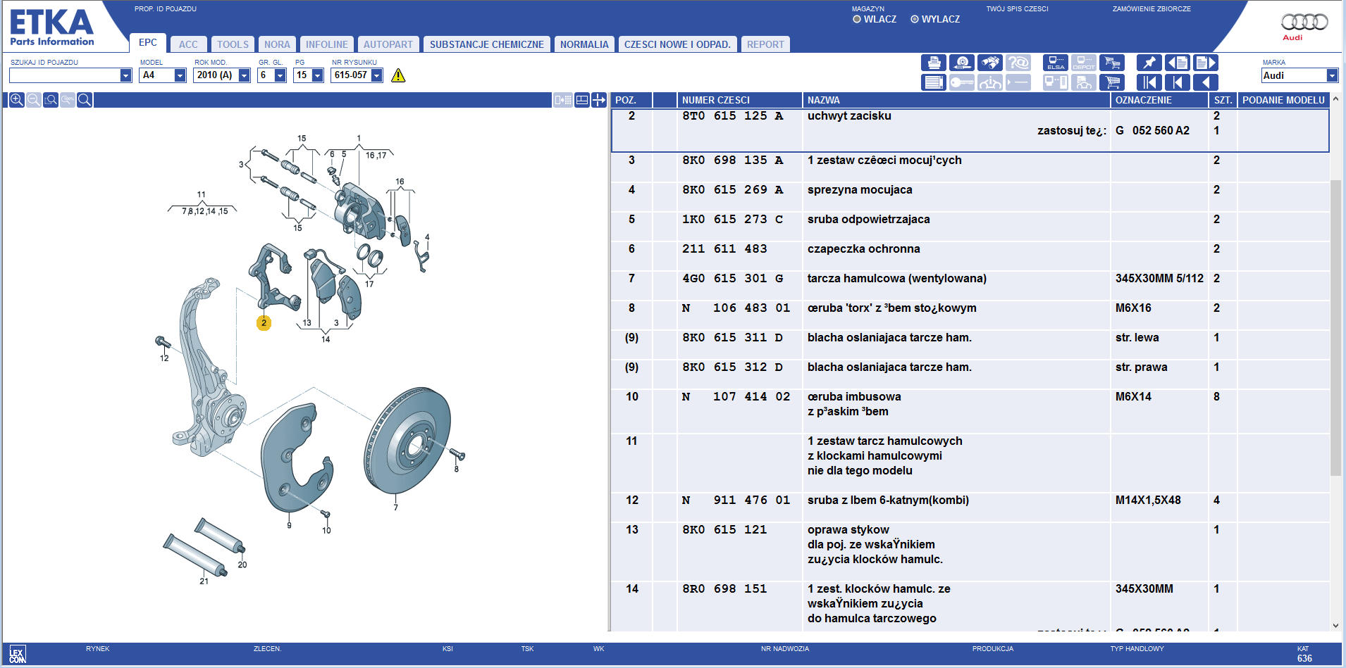Click the scroll up arrow of parts list
This screenshot has width=1346, height=668.
click(x=1335, y=99)
